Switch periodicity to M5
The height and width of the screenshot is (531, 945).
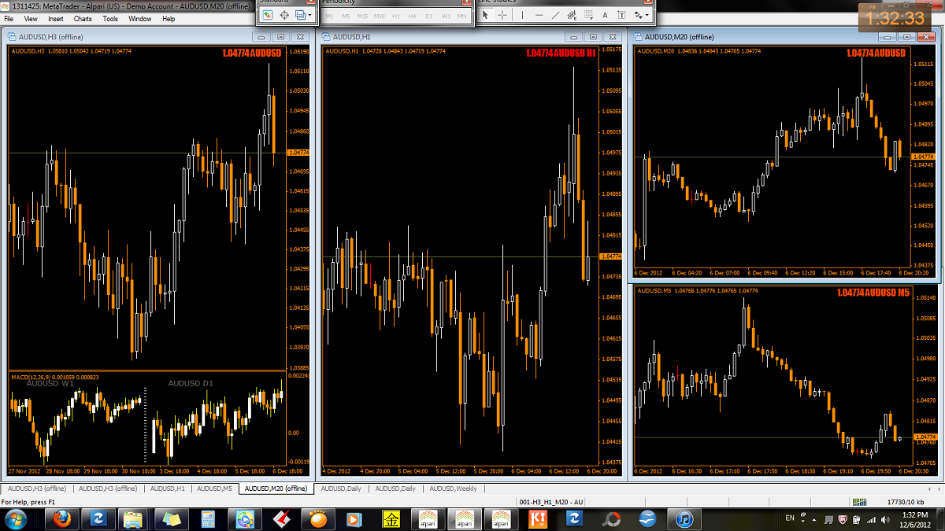pyautogui.click(x=346, y=16)
